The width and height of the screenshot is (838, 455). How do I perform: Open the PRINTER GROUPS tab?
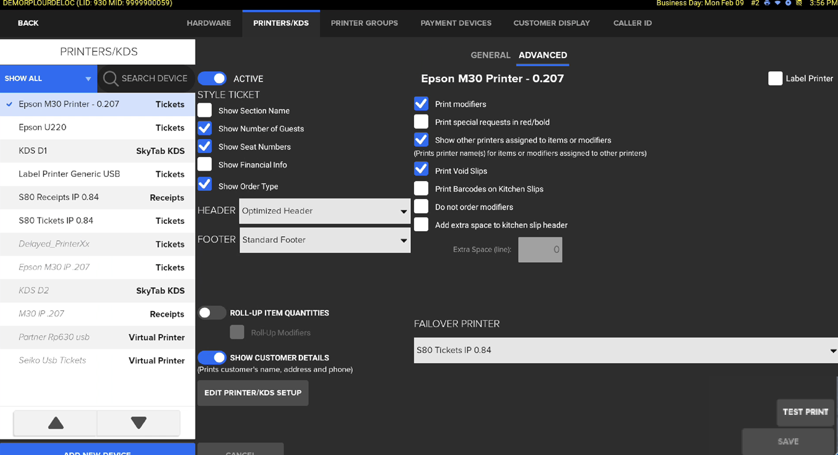tap(364, 23)
